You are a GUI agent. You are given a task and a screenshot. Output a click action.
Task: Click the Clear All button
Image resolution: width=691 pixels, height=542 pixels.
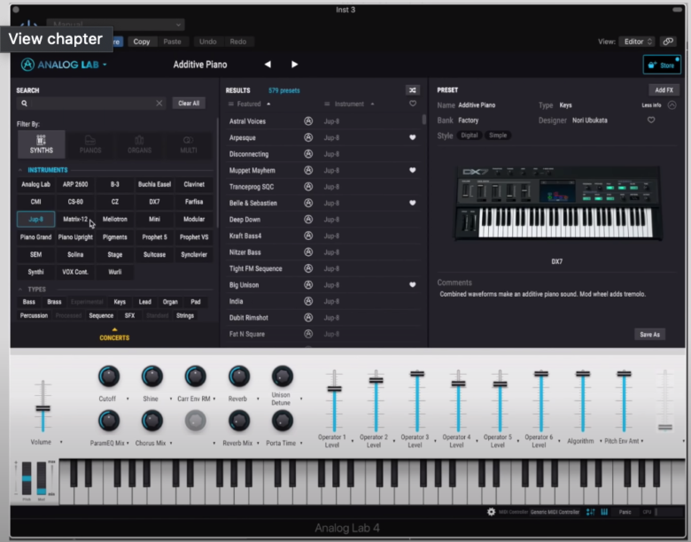189,103
